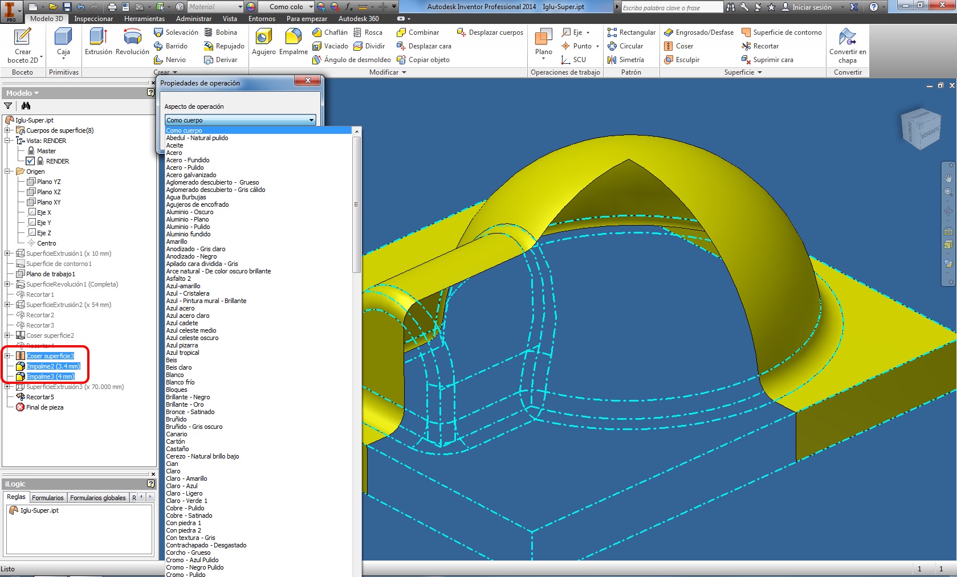Open the Plano work plane tool
This screenshot has height=577, width=957.
pos(543,43)
